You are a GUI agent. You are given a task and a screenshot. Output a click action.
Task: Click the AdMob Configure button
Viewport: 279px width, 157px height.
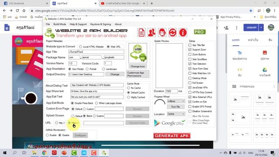click(80, 135)
